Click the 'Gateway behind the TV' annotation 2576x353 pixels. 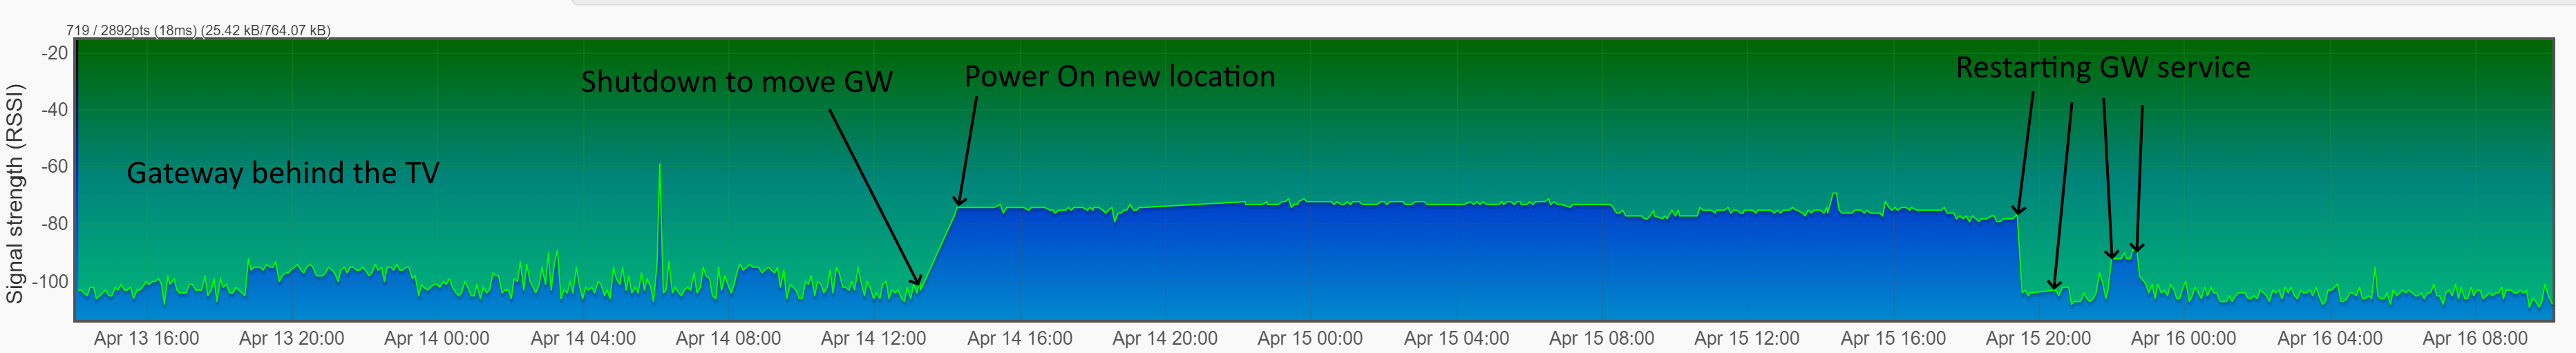pyautogui.click(x=282, y=174)
